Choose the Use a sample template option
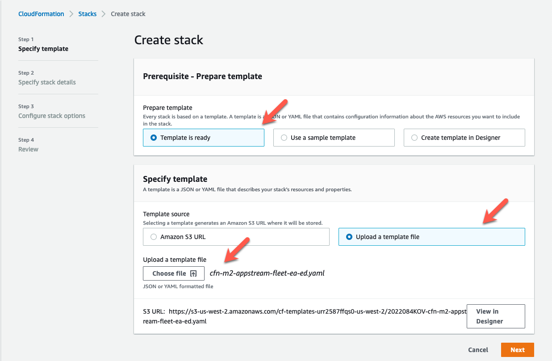This screenshot has width=552, height=361. (284, 137)
